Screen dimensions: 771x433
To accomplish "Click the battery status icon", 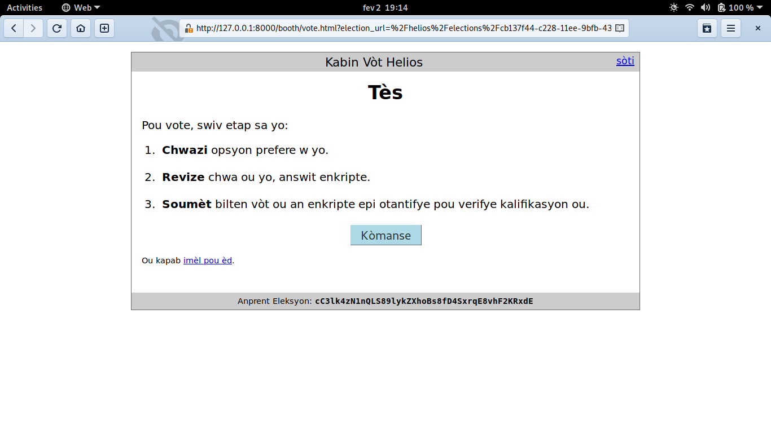I will click(x=721, y=7).
